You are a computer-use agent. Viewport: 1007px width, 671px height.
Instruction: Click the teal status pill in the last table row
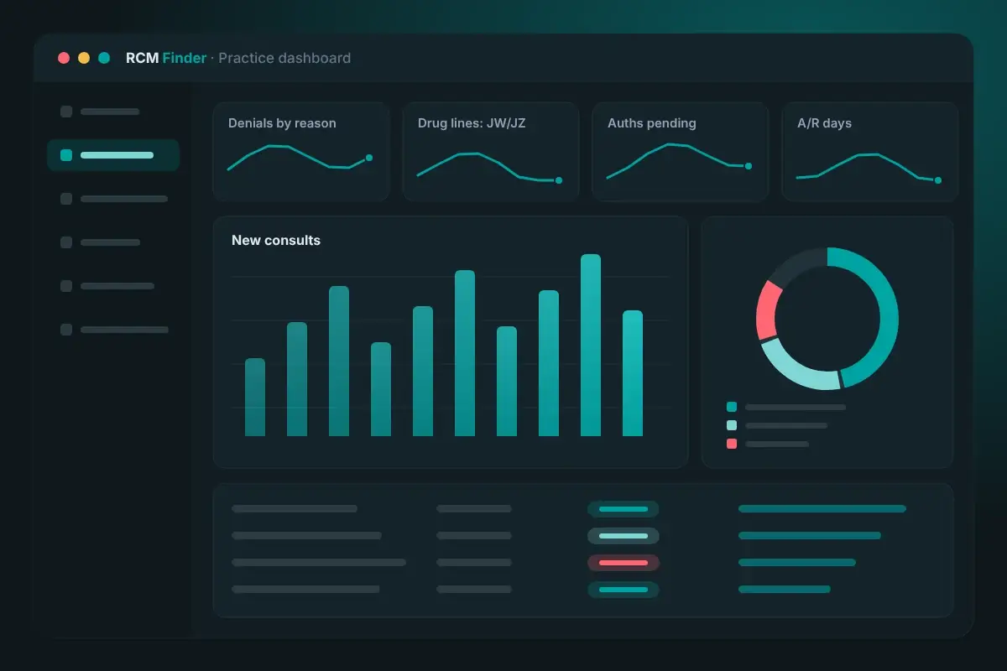[x=624, y=590]
